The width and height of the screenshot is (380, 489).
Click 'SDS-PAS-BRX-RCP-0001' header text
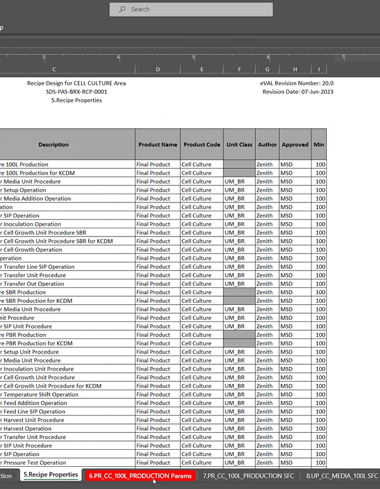[x=77, y=92]
